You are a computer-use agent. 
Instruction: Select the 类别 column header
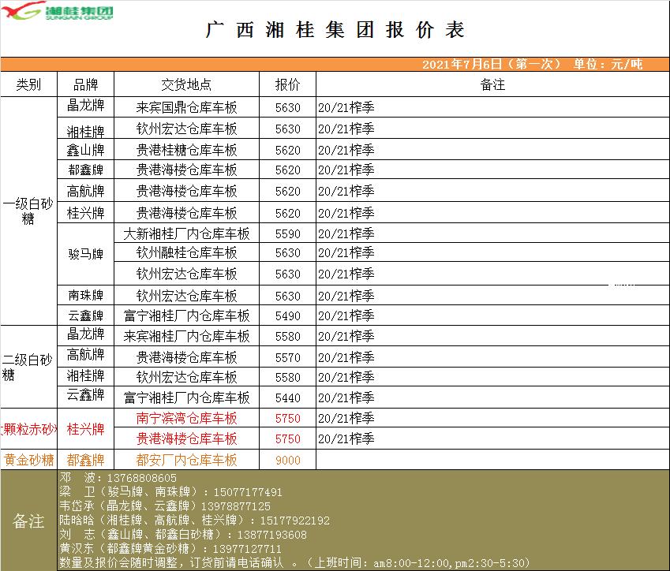point(28,84)
